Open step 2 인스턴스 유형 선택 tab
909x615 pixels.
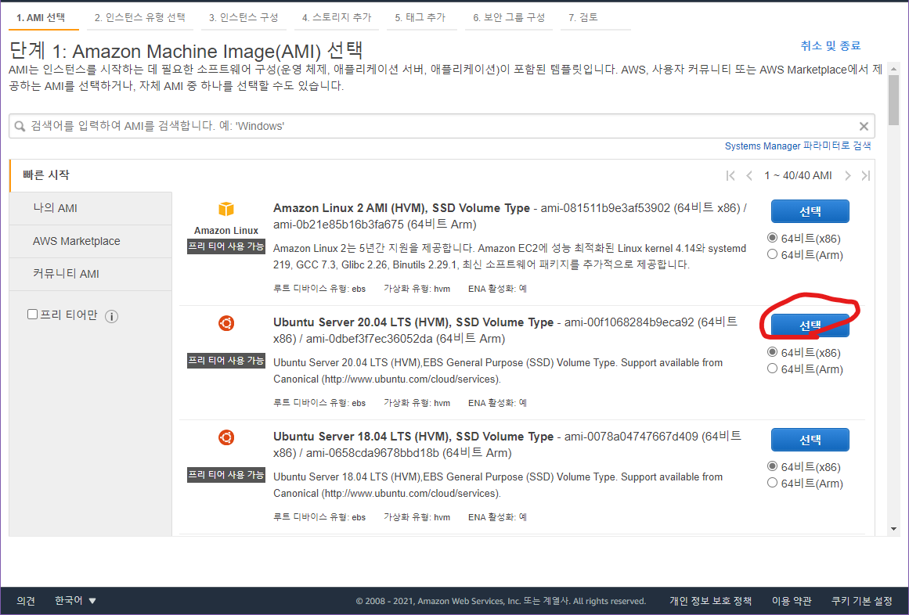pos(140,17)
